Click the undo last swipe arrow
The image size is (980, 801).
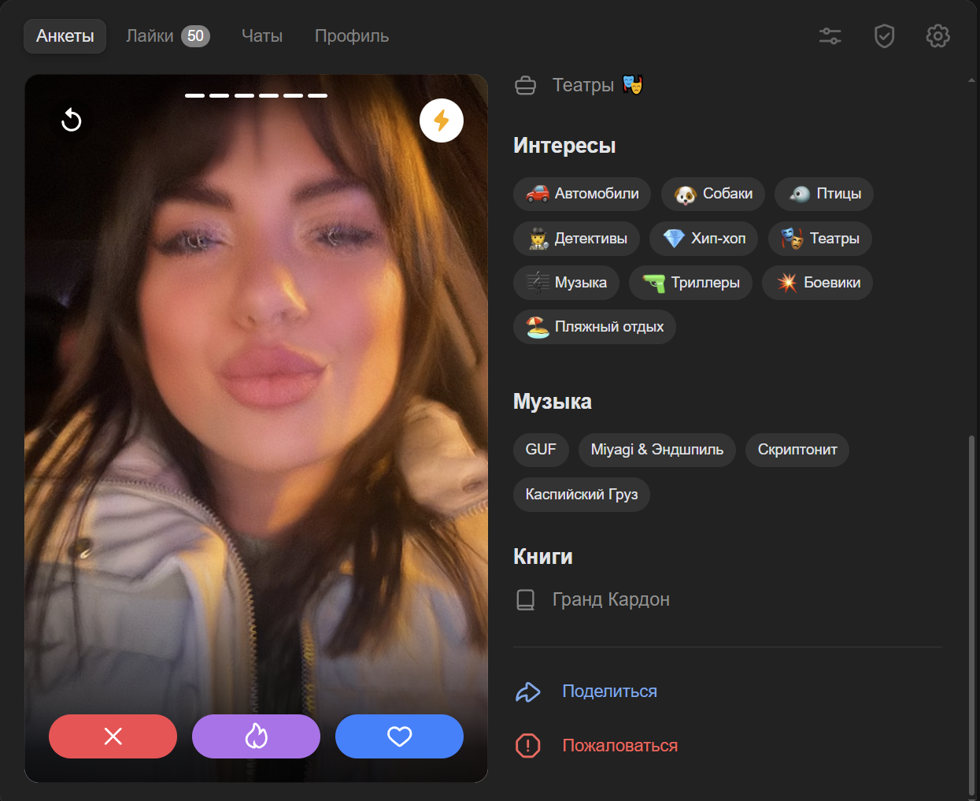point(72,120)
